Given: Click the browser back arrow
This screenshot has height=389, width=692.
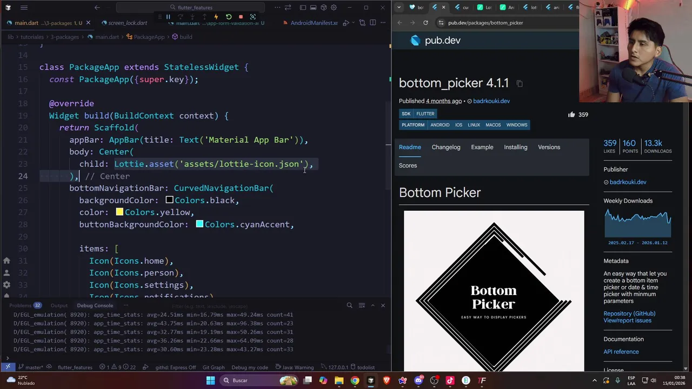Looking at the screenshot, I should pos(400,23).
